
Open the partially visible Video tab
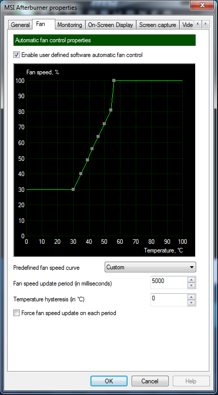pyautogui.click(x=187, y=25)
